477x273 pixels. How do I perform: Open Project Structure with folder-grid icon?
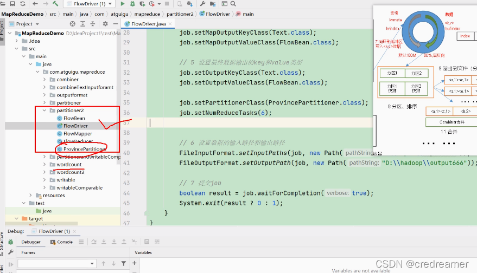[213, 4]
